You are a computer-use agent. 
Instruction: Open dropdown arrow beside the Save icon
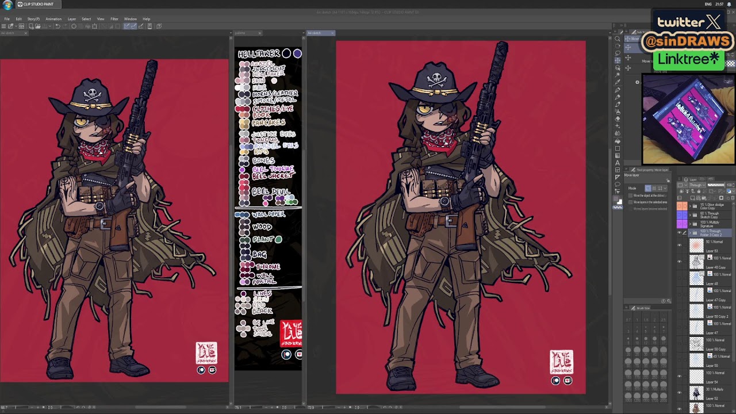coord(50,26)
